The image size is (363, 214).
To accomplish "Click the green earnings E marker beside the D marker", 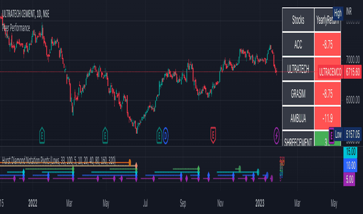I will 159,135.
